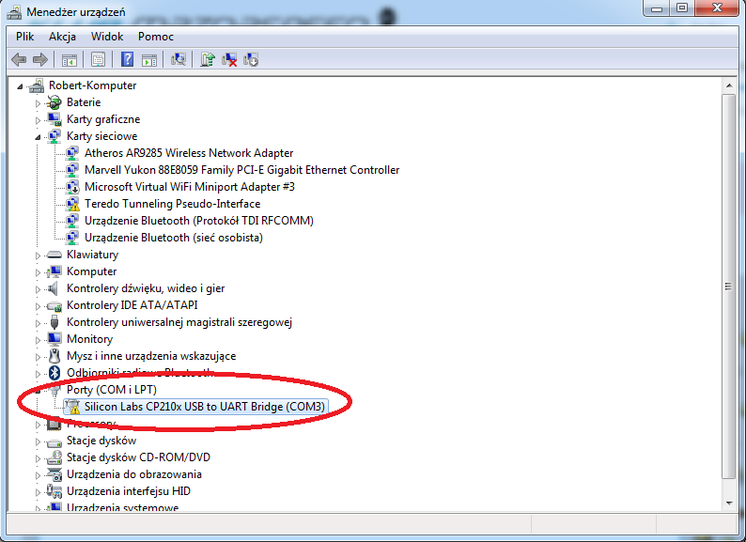Click the vertical scrollbar down arrow

pyautogui.click(x=728, y=502)
